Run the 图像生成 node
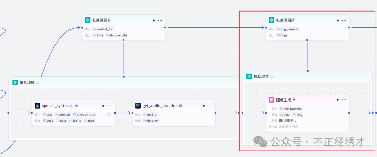This screenshot has height=157, width=377. 338,100
